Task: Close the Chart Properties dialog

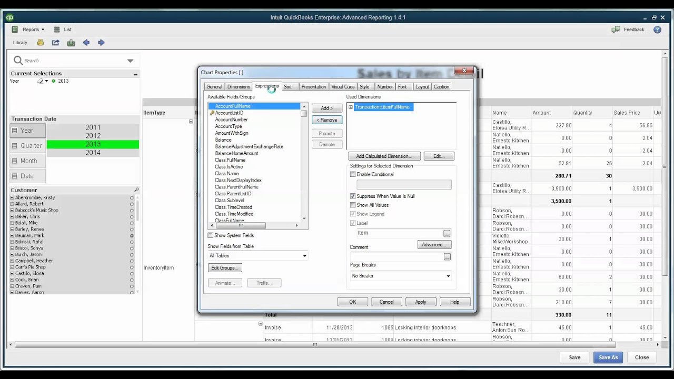Action: [x=464, y=71]
